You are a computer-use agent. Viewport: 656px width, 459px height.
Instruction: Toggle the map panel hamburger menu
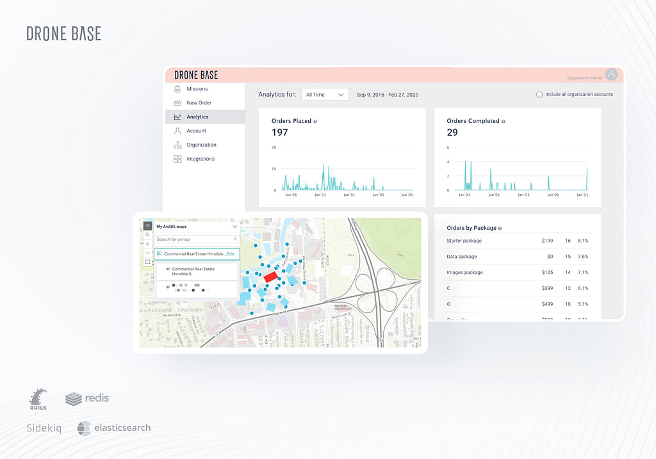(x=147, y=226)
